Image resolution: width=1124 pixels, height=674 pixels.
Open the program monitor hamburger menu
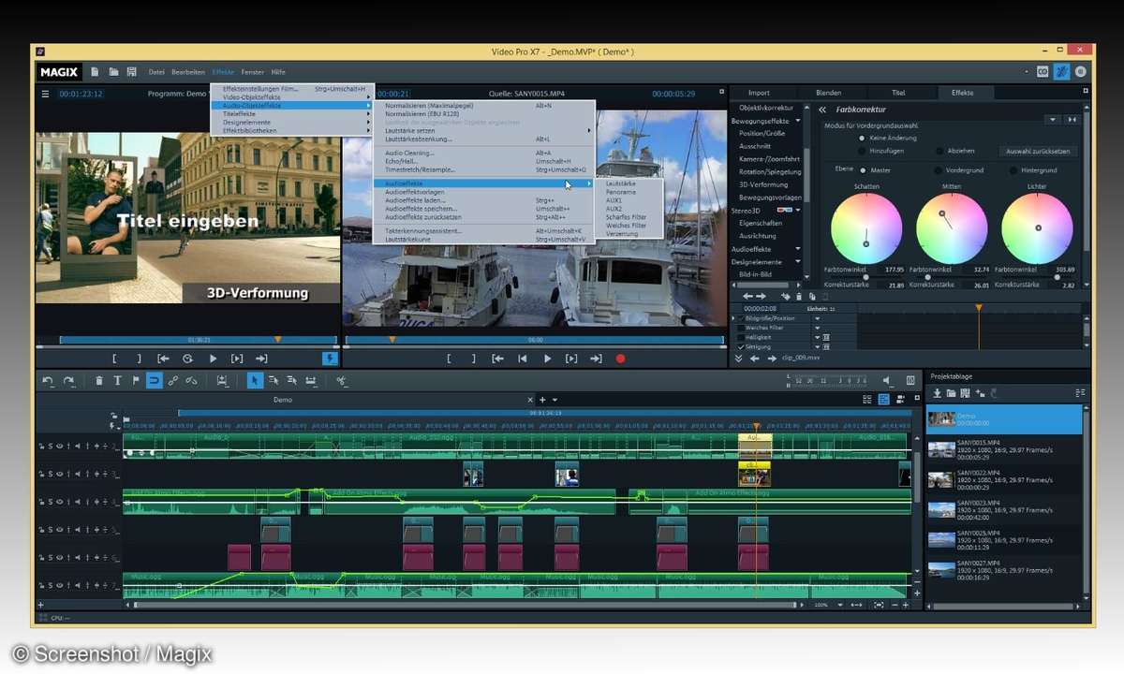(44, 94)
